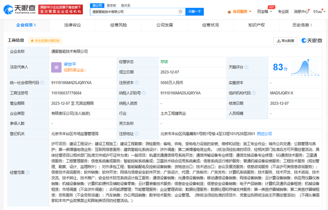This screenshot has height=210, width=328.
Task: Switch to the 公司发展 tab
Action: pyautogui.click(x=164, y=25)
